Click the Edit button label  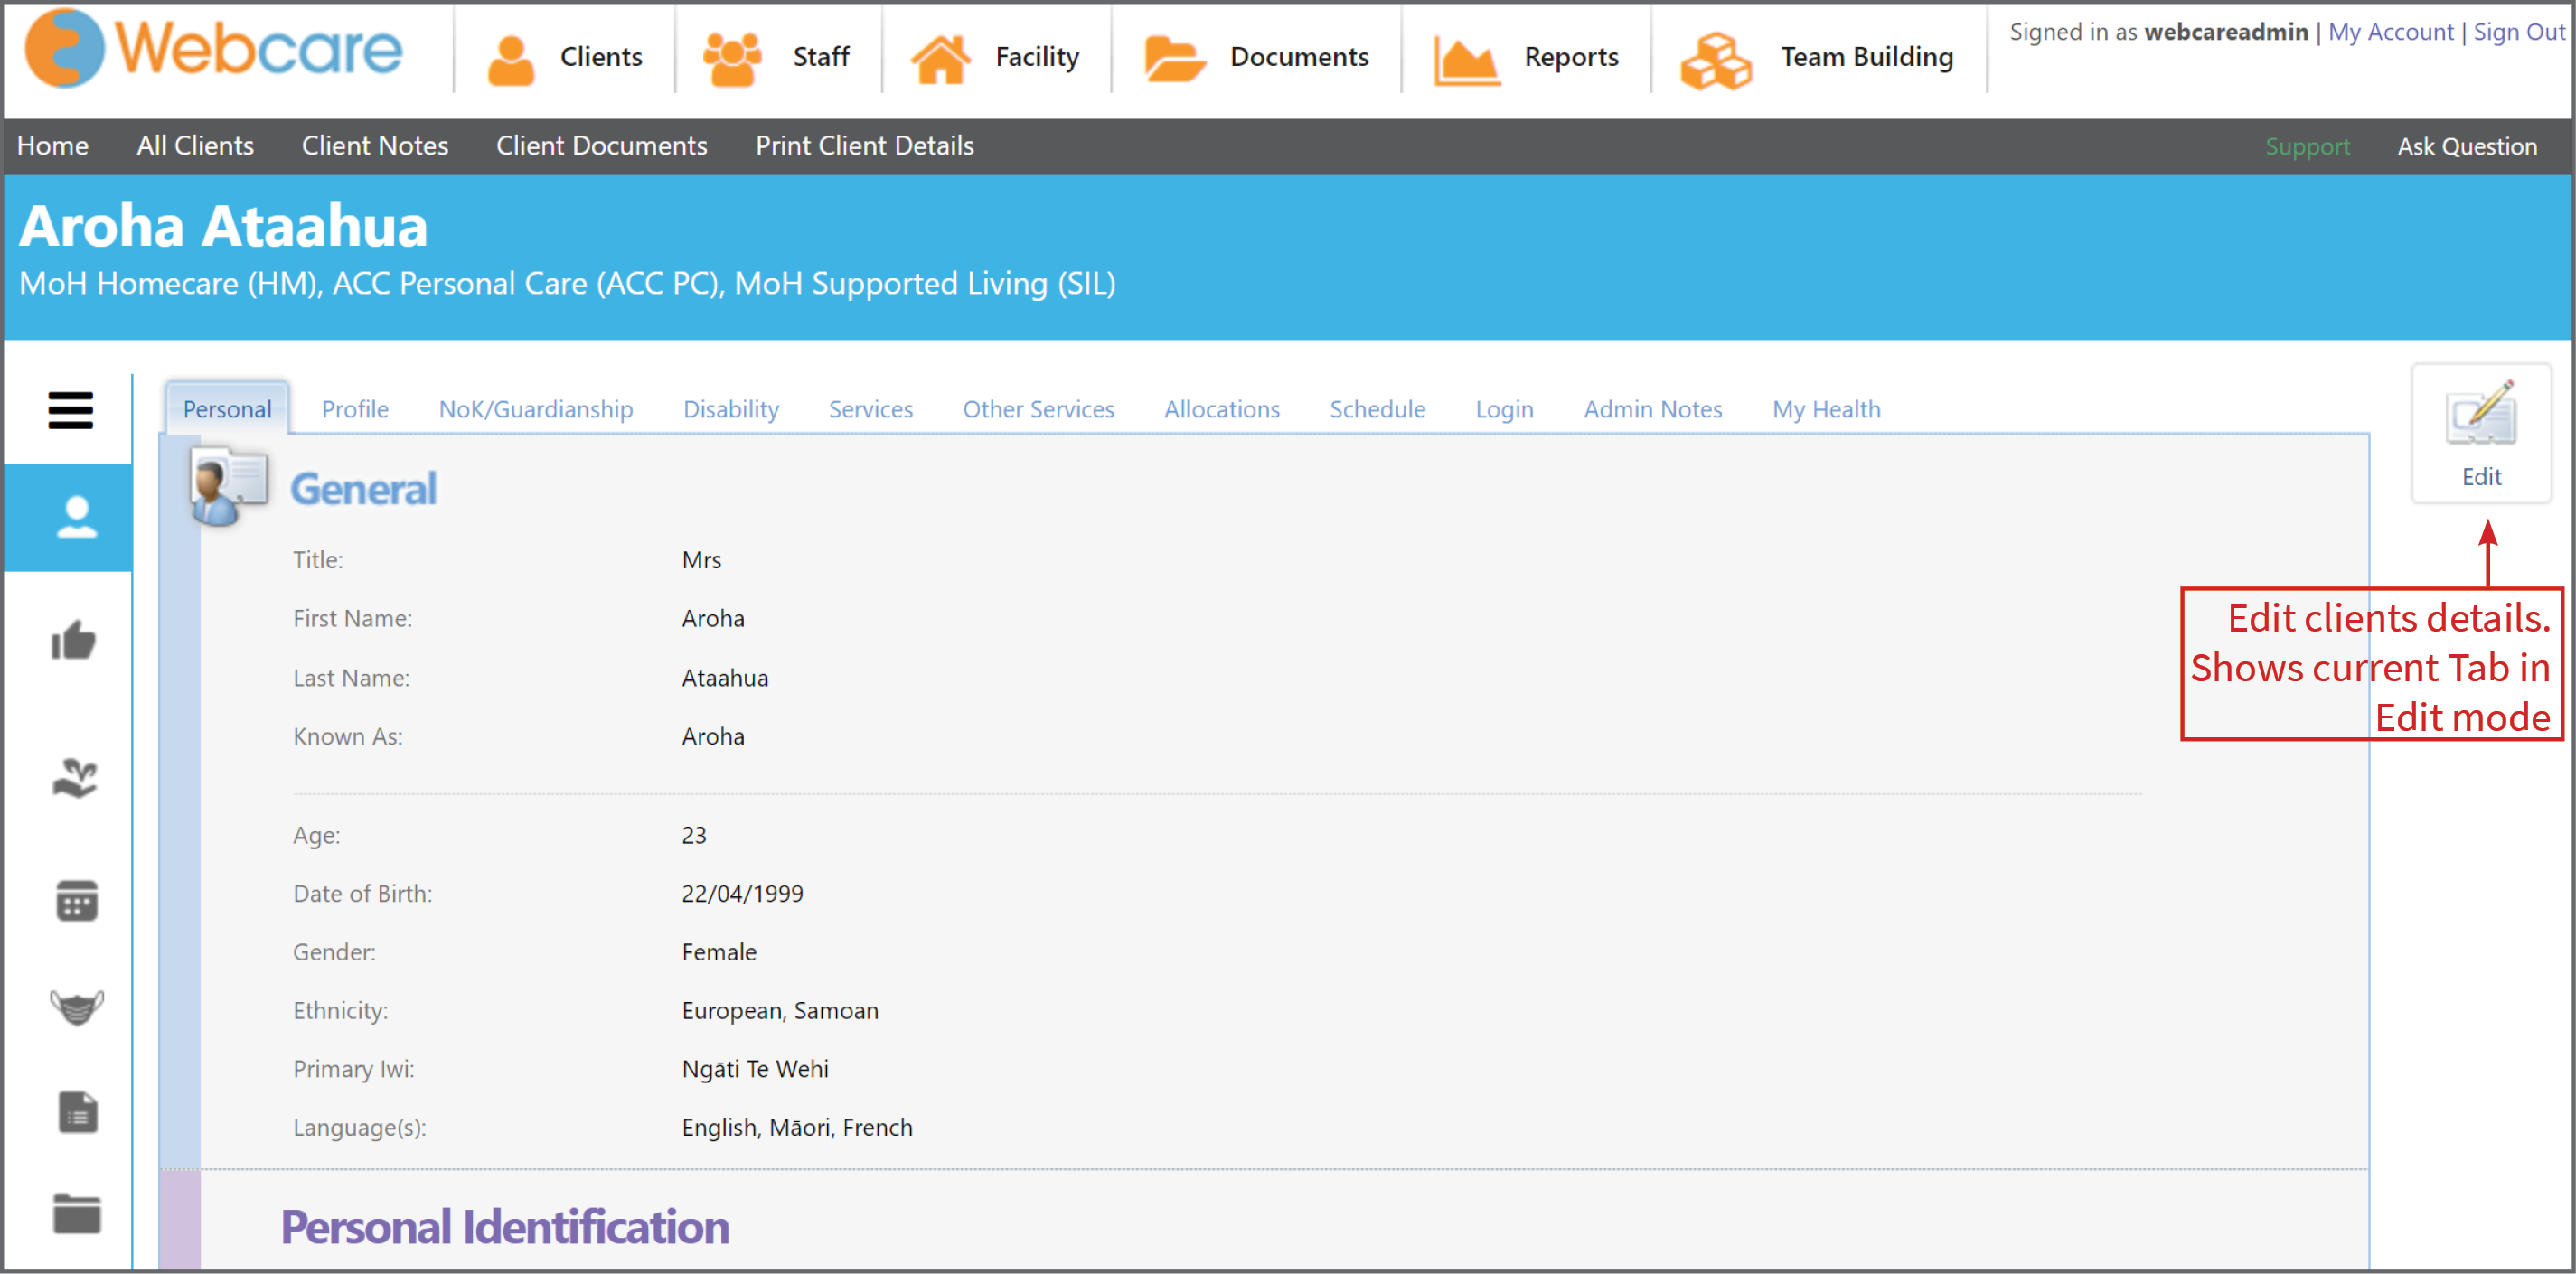tap(2481, 477)
